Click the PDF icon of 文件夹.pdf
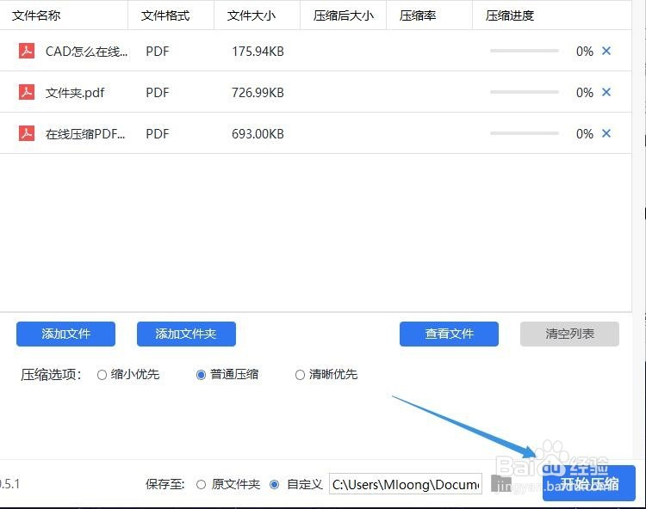 pos(27,92)
